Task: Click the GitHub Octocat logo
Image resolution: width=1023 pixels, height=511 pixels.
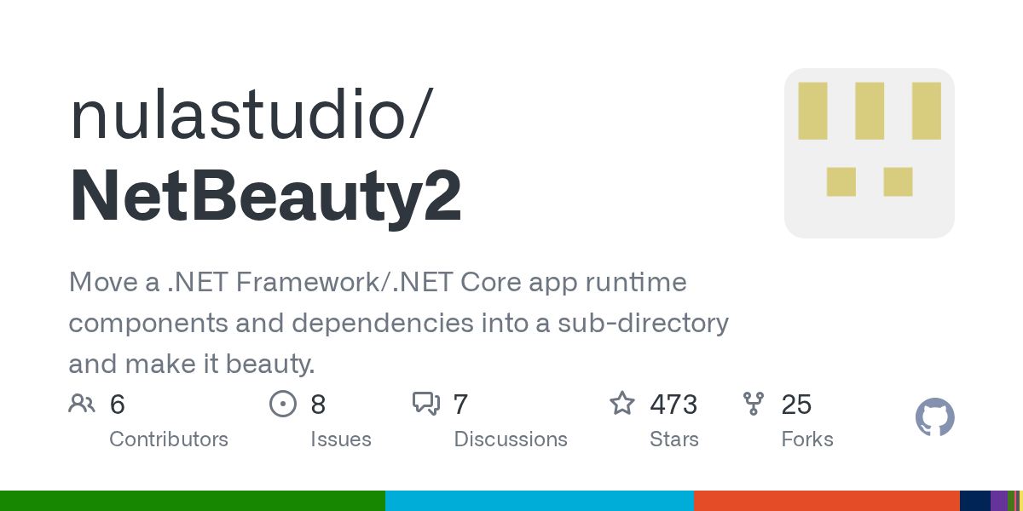Action: (934, 417)
